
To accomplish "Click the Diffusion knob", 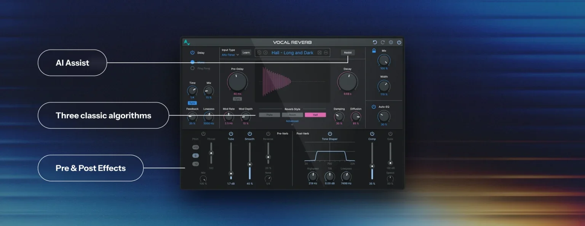I will pos(356,117).
